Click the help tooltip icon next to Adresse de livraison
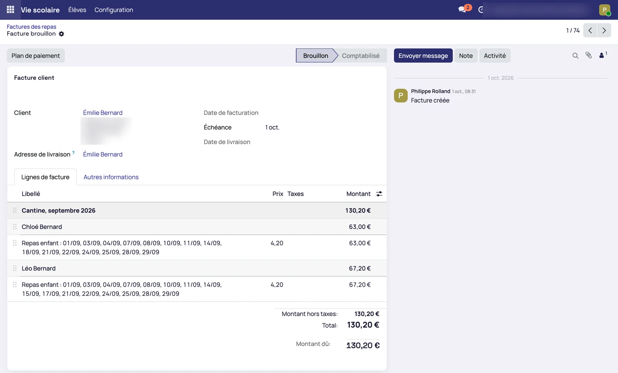 tap(73, 153)
